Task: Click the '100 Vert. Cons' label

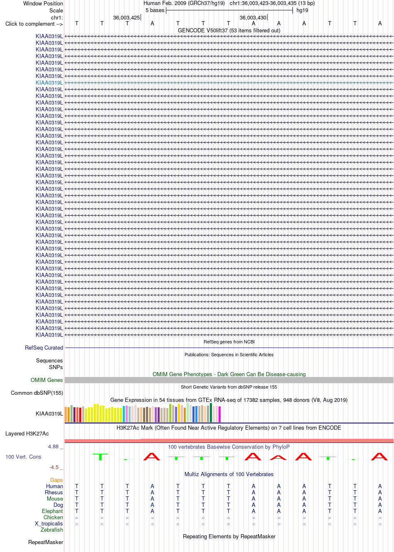Action: click(23, 457)
